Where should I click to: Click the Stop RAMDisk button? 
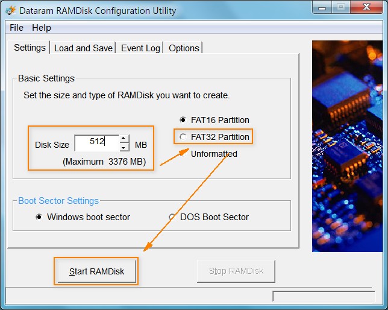236,271
